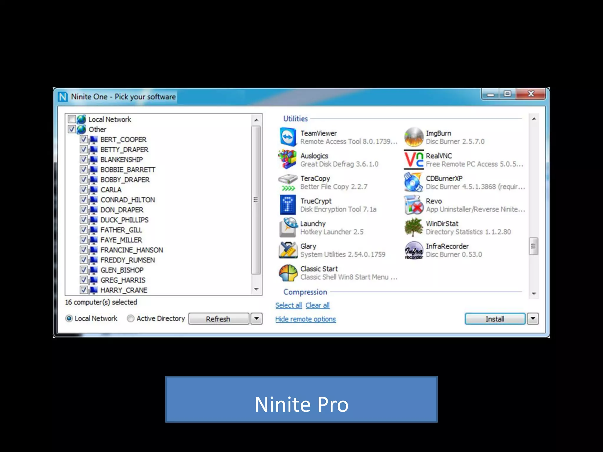
Task: Click the computer icon beside FAYE_MILLER
Action: coord(93,240)
